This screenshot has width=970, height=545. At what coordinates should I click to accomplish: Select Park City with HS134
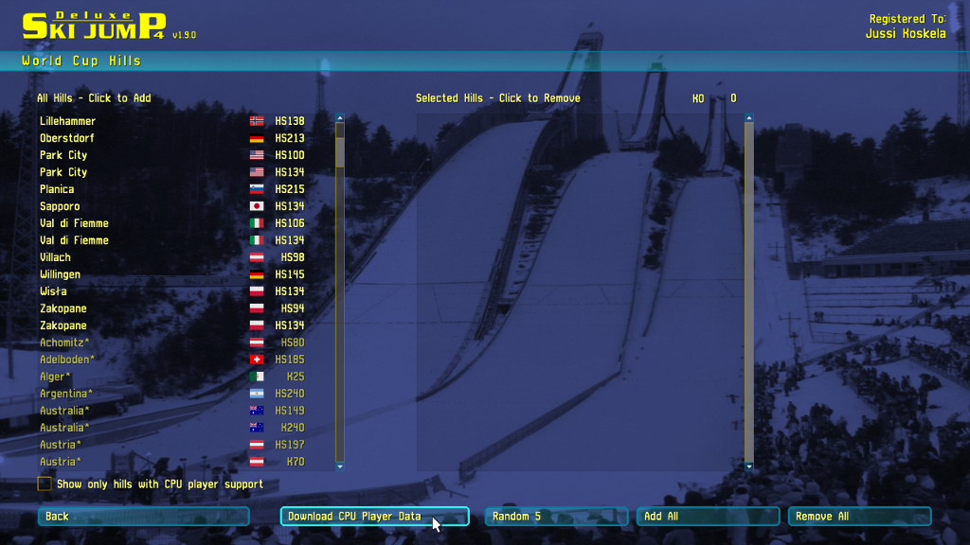[172, 172]
